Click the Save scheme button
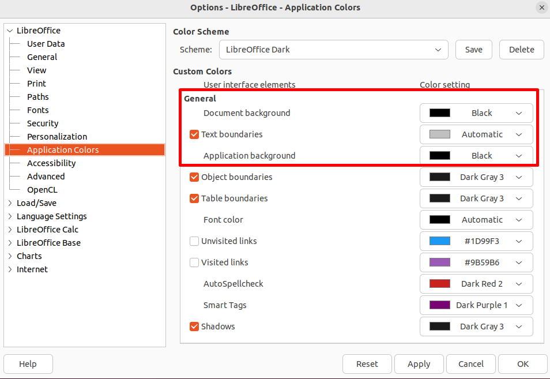Image resolution: width=550 pixels, height=379 pixels. [x=473, y=50]
